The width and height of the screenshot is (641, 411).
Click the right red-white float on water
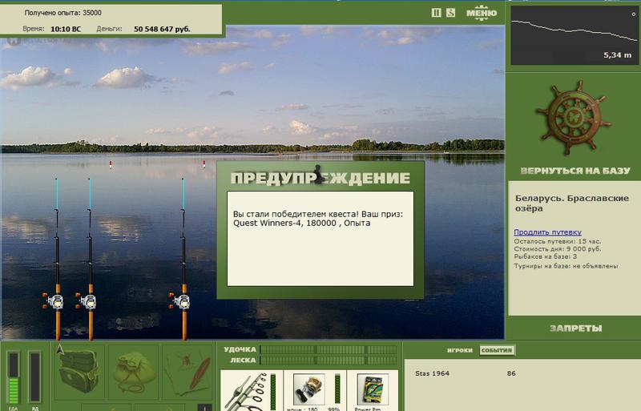[x=204, y=164]
